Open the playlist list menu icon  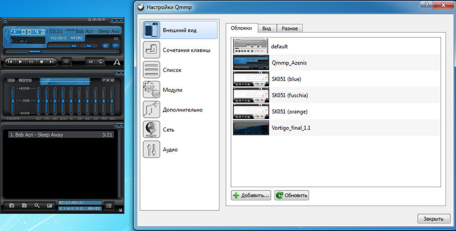click(109, 206)
